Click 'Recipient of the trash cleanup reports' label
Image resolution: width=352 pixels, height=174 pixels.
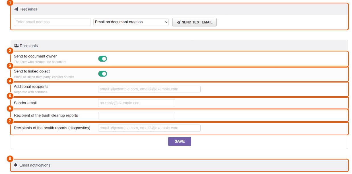(x=46, y=115)
